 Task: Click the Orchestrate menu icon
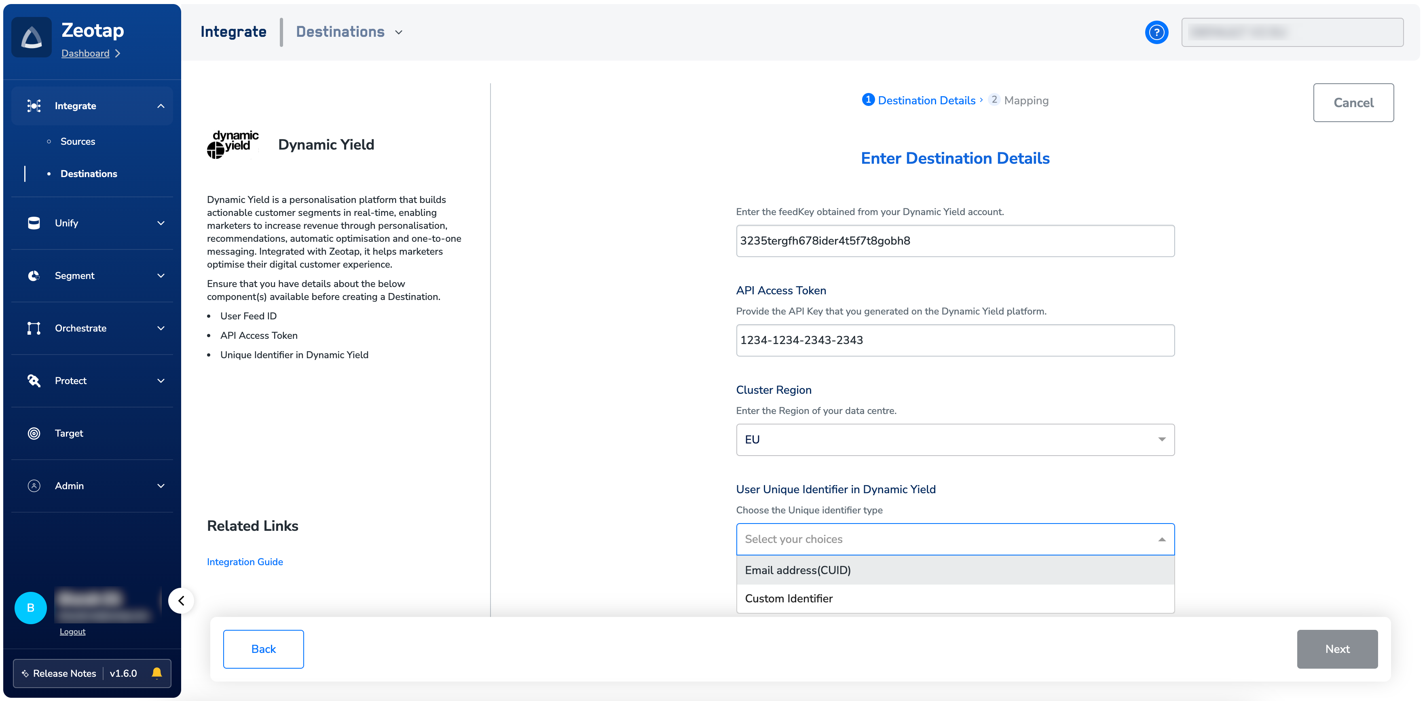(34, 328)
